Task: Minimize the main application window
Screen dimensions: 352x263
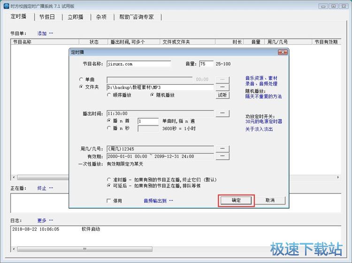Action: click(323, 6)
